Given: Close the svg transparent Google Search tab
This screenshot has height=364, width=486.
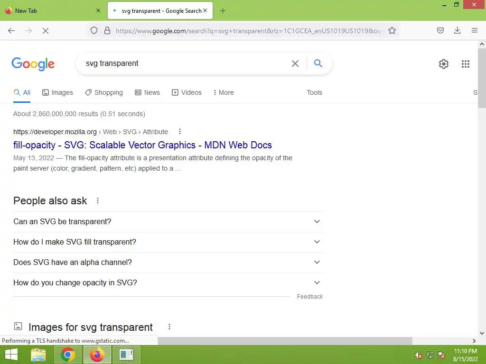Looking at the screenshot, I should pos(205,10).
